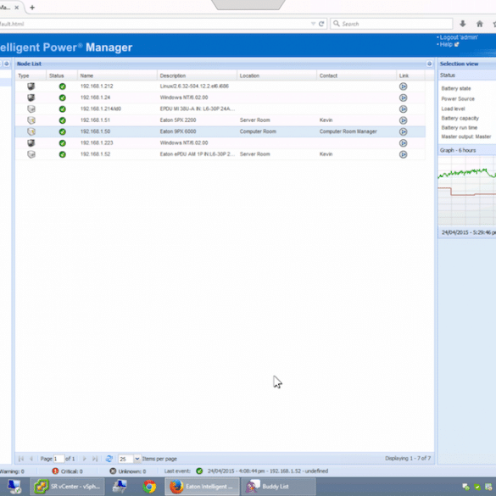Select node 192.168.1.223 name
The image size is (496, 496).
(x=97, y=143)
